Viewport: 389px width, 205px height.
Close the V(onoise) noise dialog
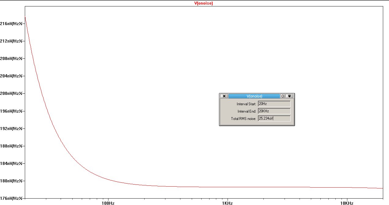point(224,96)
